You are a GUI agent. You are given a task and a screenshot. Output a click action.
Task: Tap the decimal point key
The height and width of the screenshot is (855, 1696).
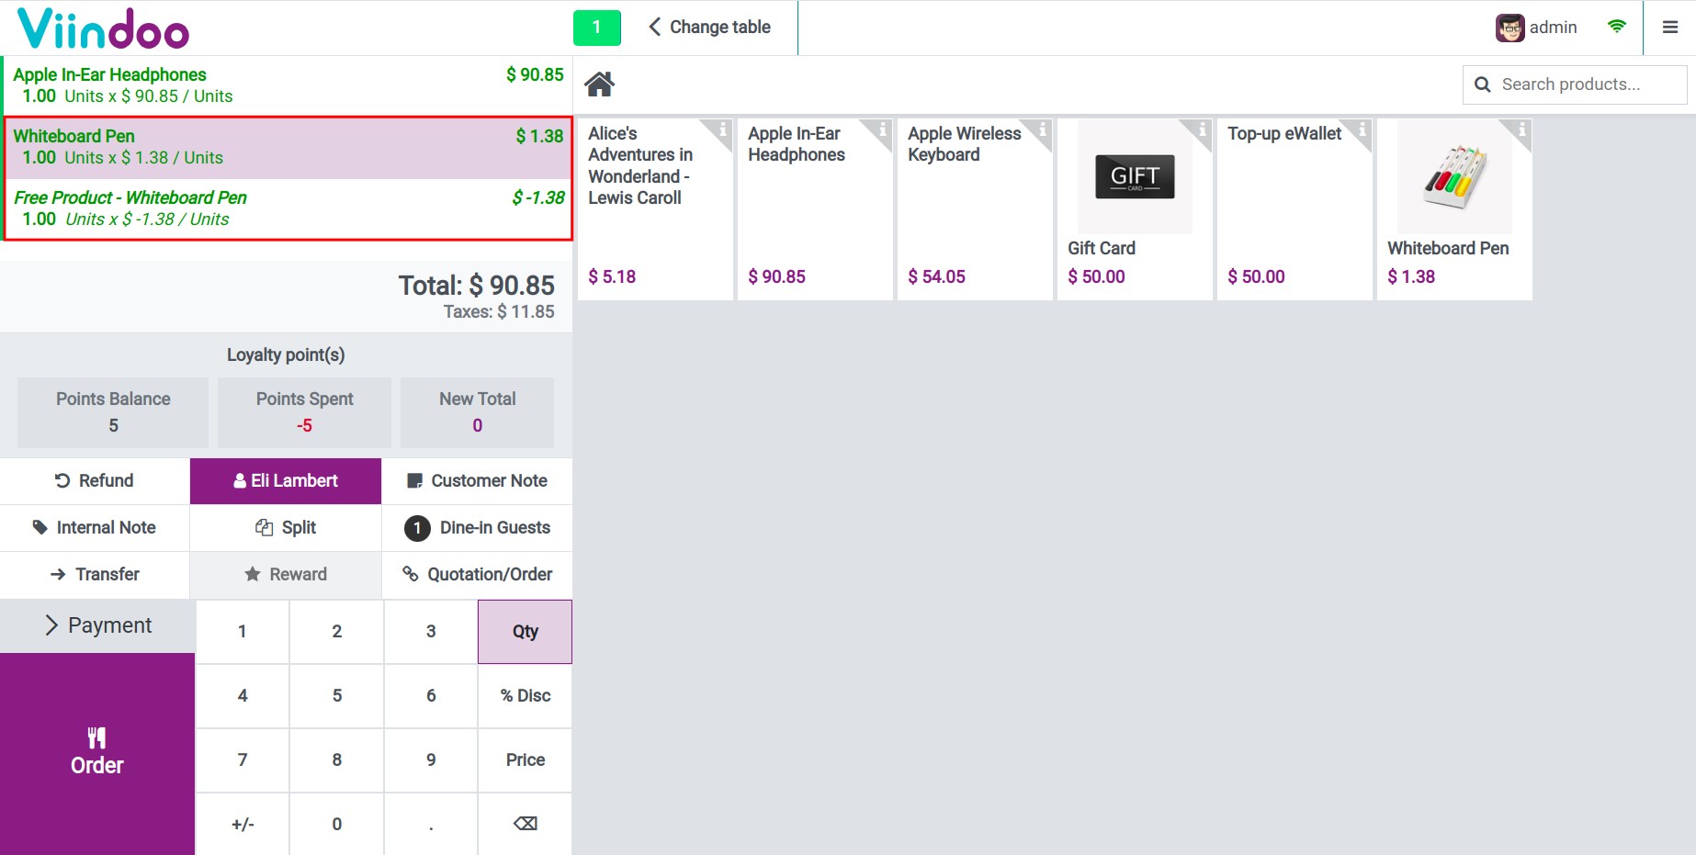click(x=431, y=824)
